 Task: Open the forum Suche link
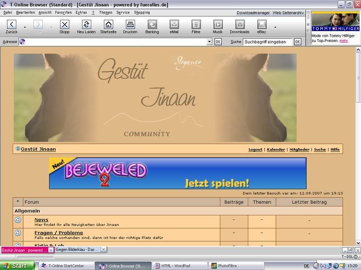tap(320, 150)
